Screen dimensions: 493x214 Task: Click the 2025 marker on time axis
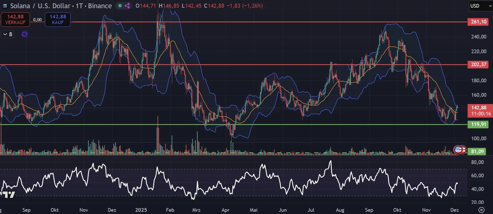point(141,210)
